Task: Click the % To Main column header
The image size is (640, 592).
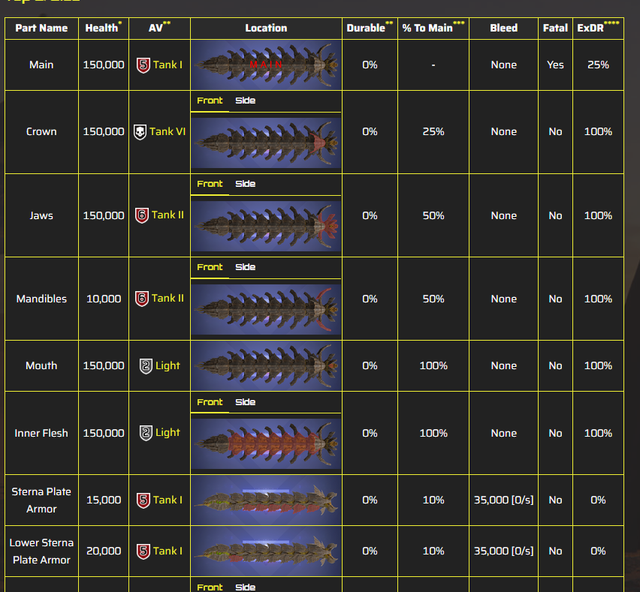Action: point(433,27)
